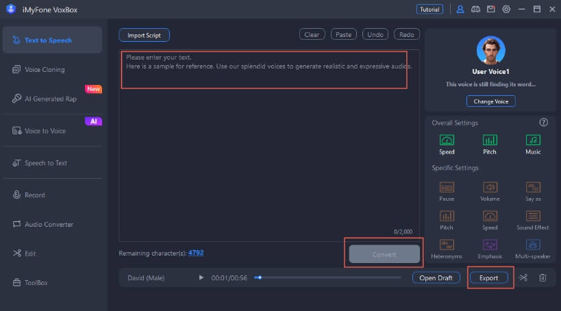The image size is (561, 311).
Task: Open the help icon beside Overall Settings
Action: point(544,123)
